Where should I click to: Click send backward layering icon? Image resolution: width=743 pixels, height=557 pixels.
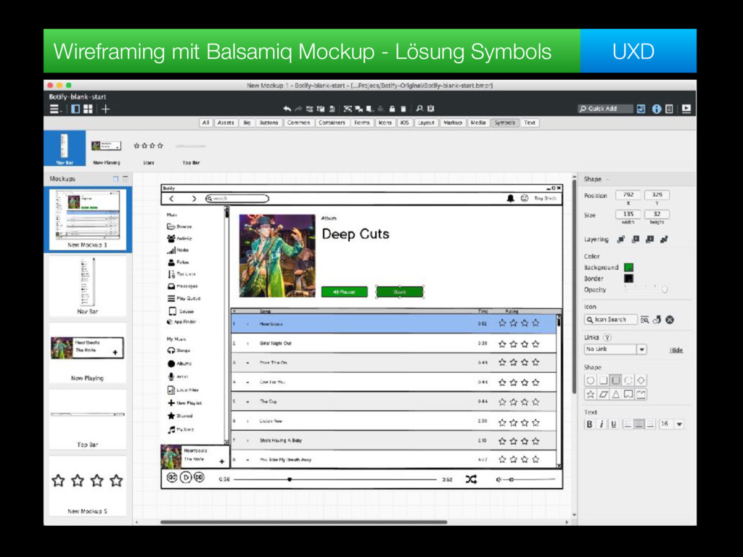tap(649, 239)
